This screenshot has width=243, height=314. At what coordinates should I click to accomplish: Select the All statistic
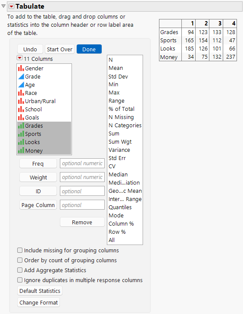tap(112, 240)
